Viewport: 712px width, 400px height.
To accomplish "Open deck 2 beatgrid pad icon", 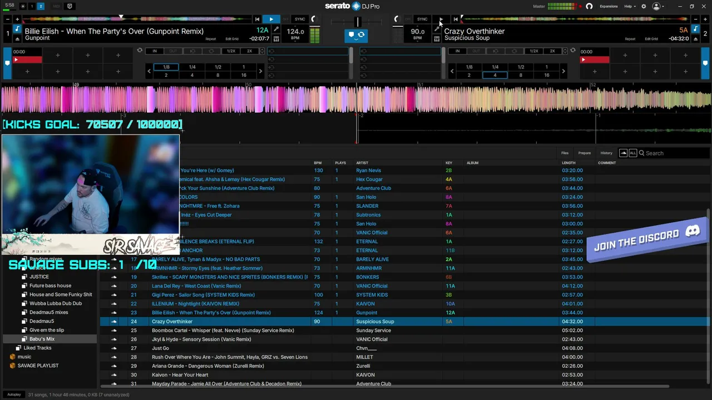I will point(437,39).
